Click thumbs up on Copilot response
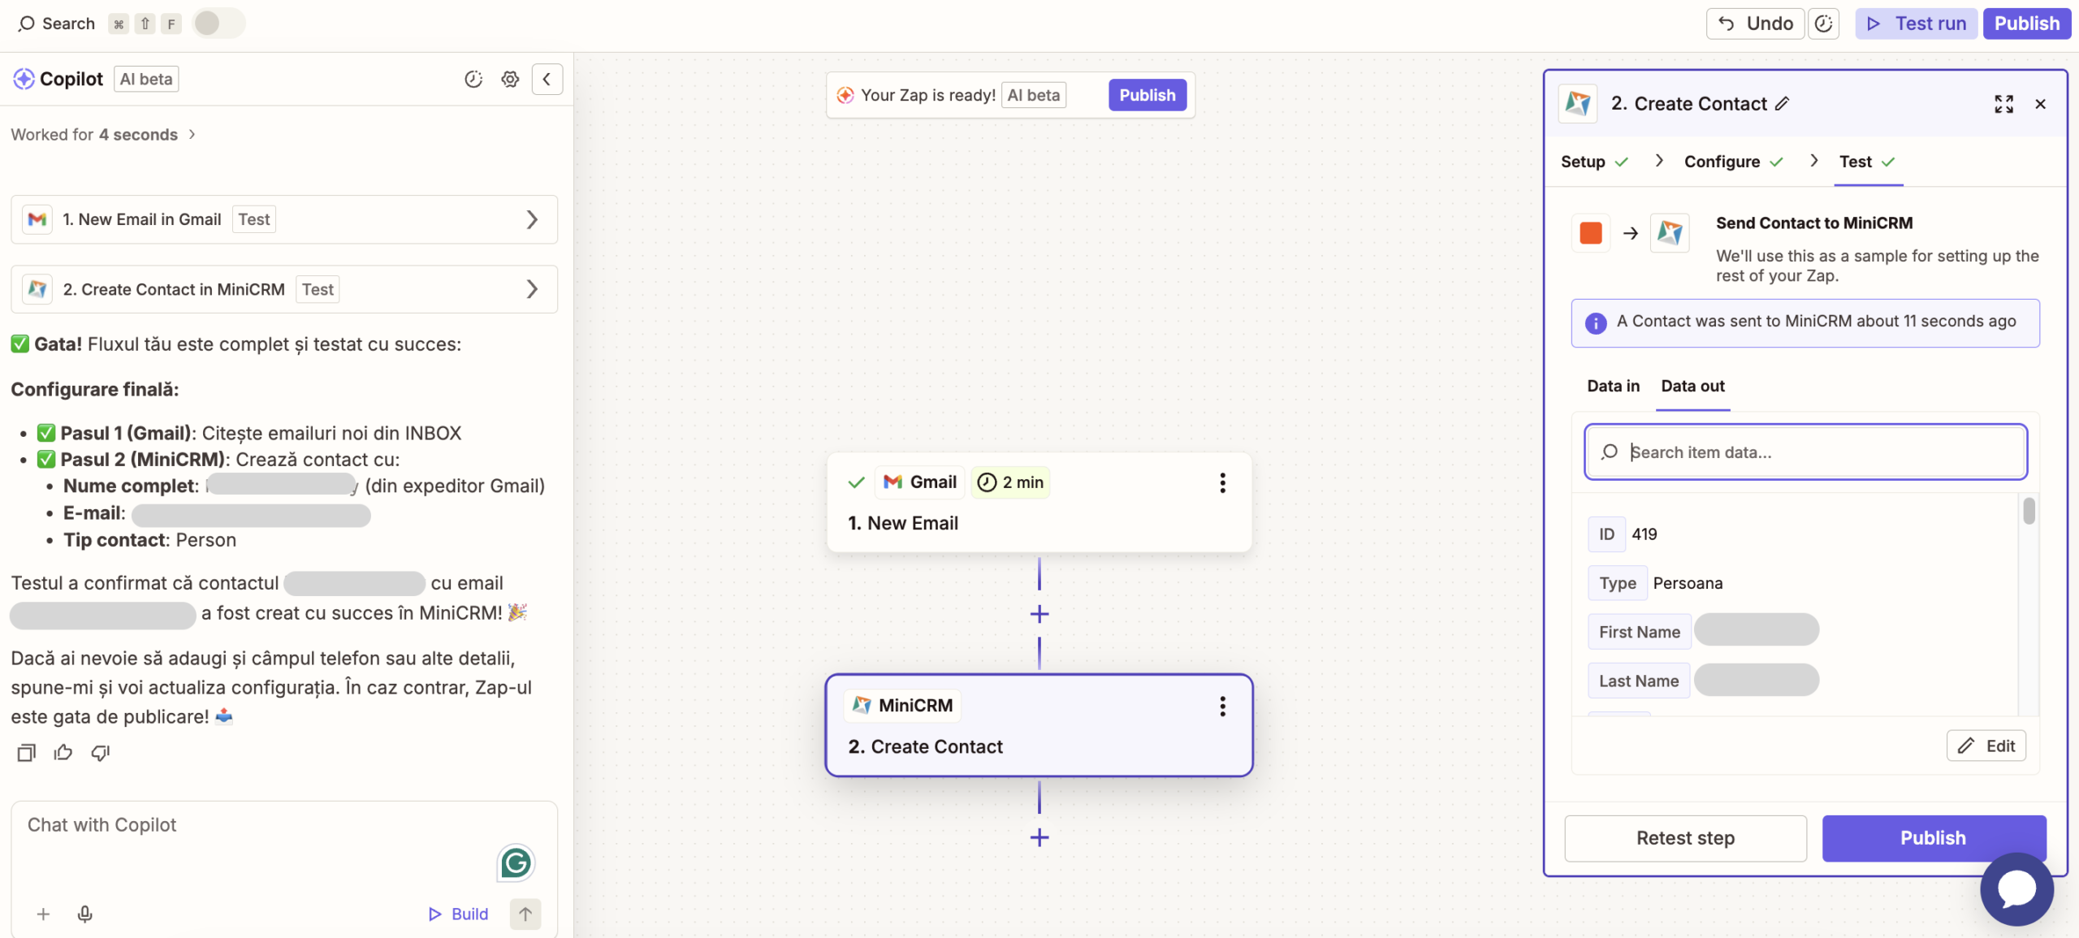The height and width of the screenshot is (938, 2079). 63,753
